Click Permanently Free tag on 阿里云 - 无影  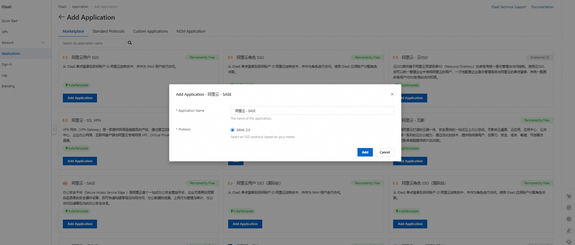pyautogui.click(x=537, y=120)
